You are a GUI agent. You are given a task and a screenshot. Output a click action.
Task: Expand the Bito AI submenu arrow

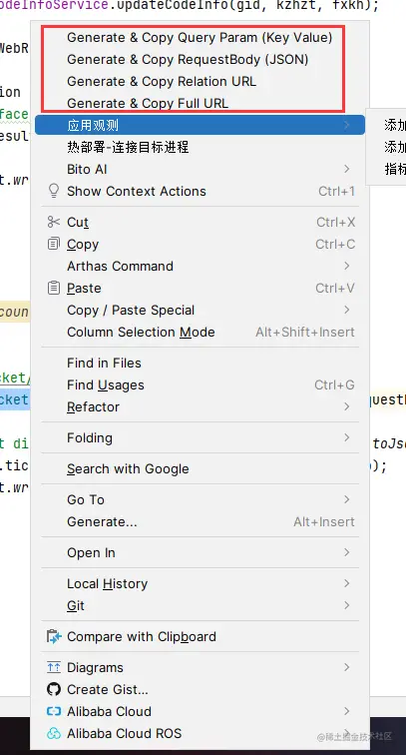click(x=347, y=169)
